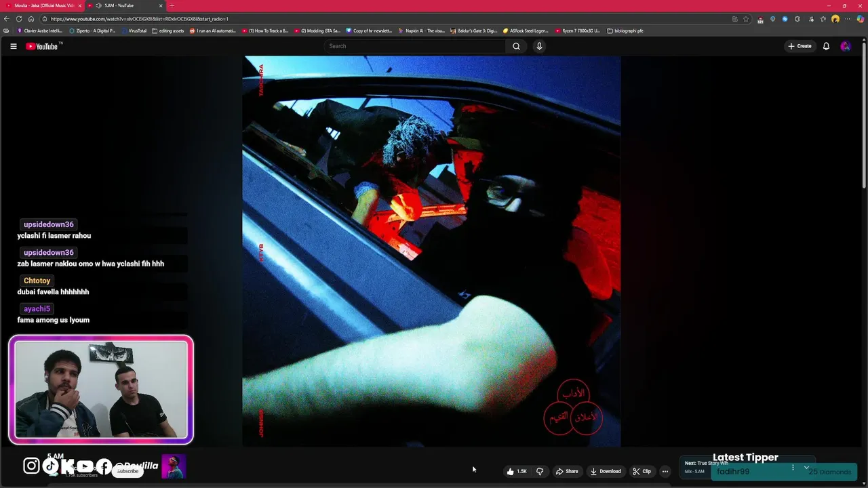This screenshot has width=868, height=488.
Task: Open the browser home button
Action: click(x=31, y=19)
